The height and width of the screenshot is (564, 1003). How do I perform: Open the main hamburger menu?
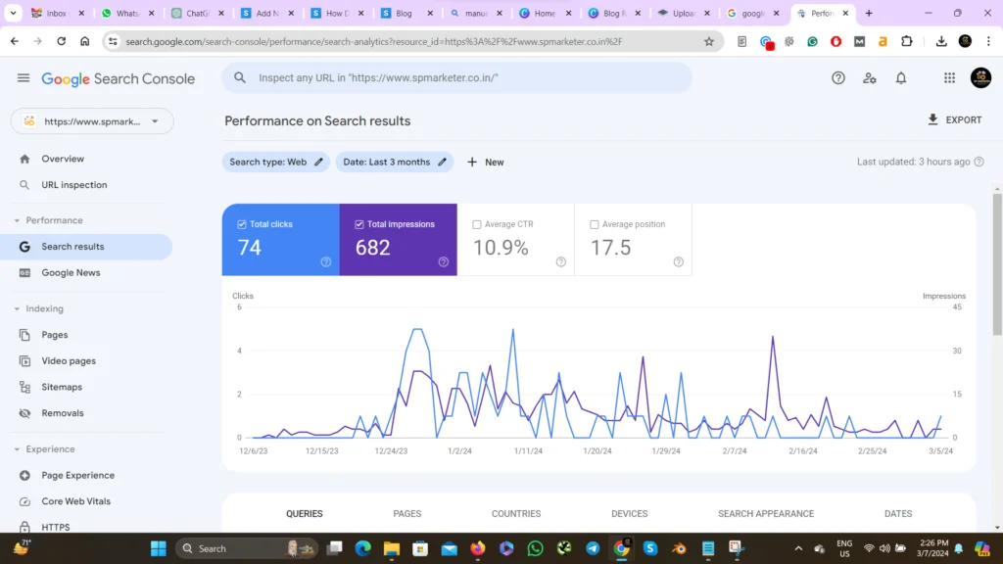pyautogui.click(x=24, y=78)
